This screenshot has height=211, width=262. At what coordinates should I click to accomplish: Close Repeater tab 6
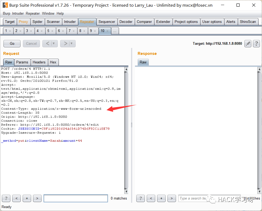pyautogui.click(x=63, y=31)
